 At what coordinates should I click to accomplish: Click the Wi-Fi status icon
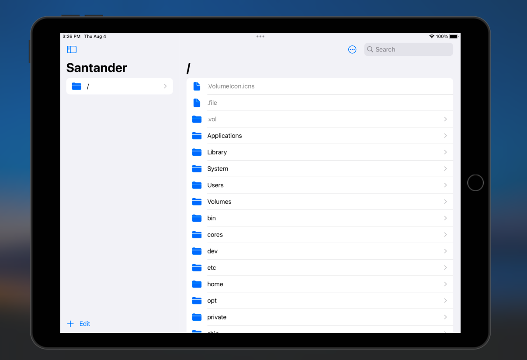click(432, 37)
